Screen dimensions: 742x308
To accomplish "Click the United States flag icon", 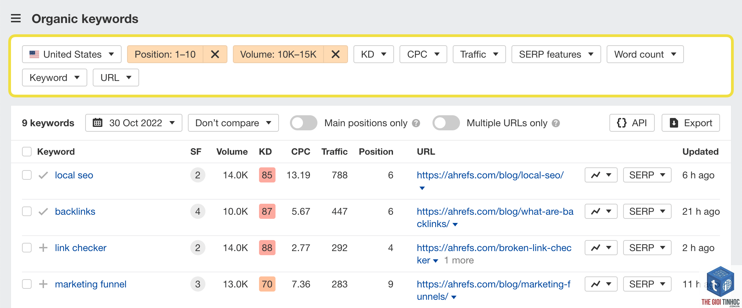I will coord(34,54).
